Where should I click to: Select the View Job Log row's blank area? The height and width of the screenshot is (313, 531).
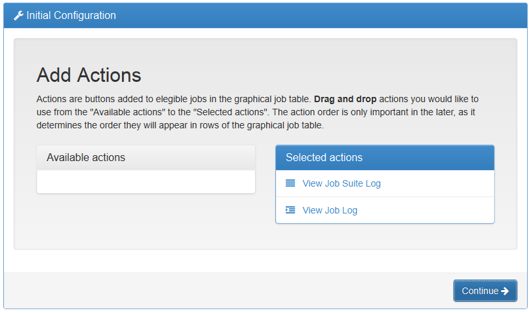[x=426, y=210]
